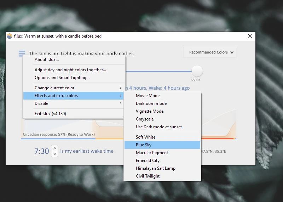283x202 pixels.
Task: Expand the Disable submenu
Action: pos(74,103)
